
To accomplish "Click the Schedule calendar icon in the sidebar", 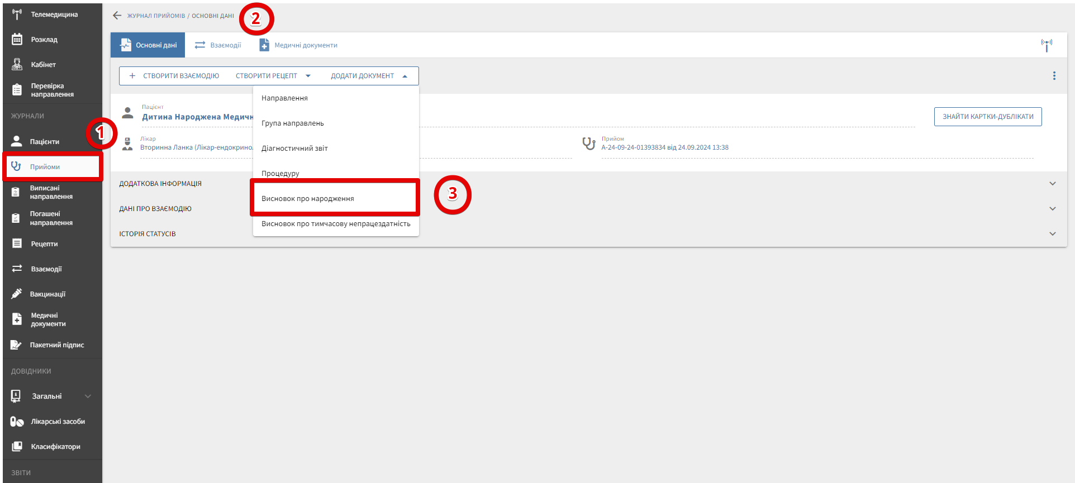I will click(17, 40).
